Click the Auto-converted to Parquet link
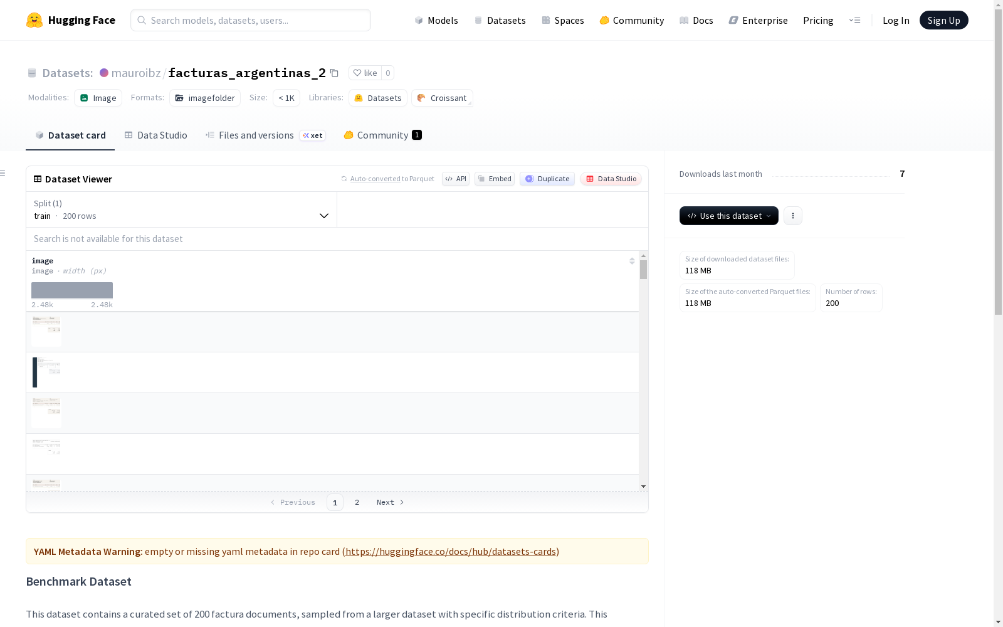Image resolution: width=1003 pixels, height=627 pixels. point(392,179)
